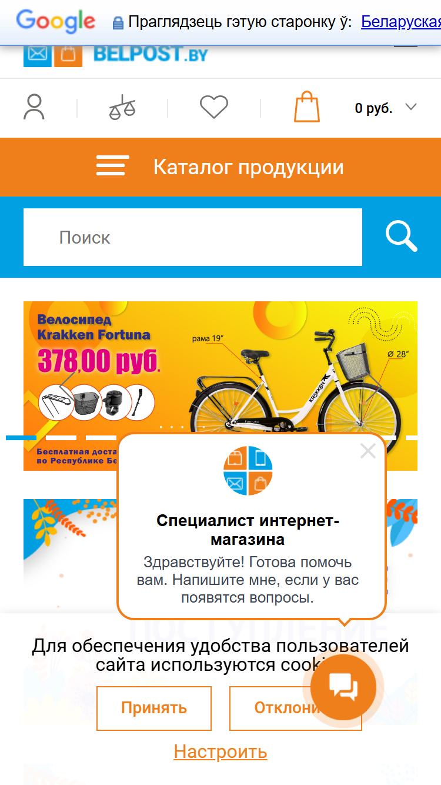Screen dimensions: 441x785
Task: Open the hamburger catalog menu icon
Action: pyautogui.click(x=113, y=167)
